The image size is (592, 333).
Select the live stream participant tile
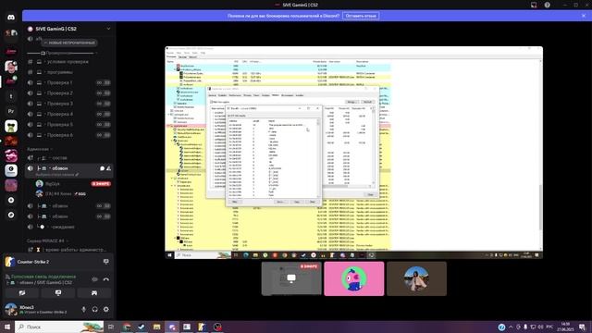[x=291, y=278]
